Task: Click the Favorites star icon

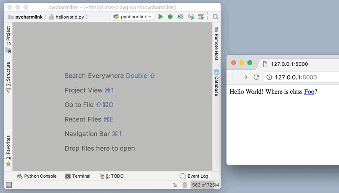Action: 8,164
